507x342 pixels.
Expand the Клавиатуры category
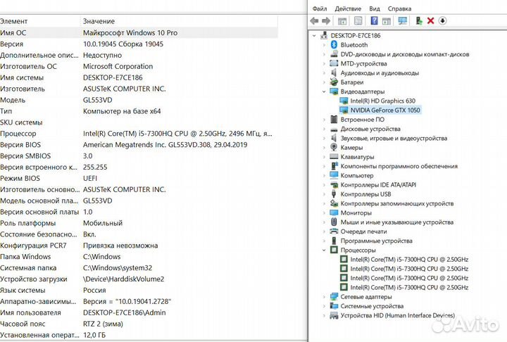(324, 157)
